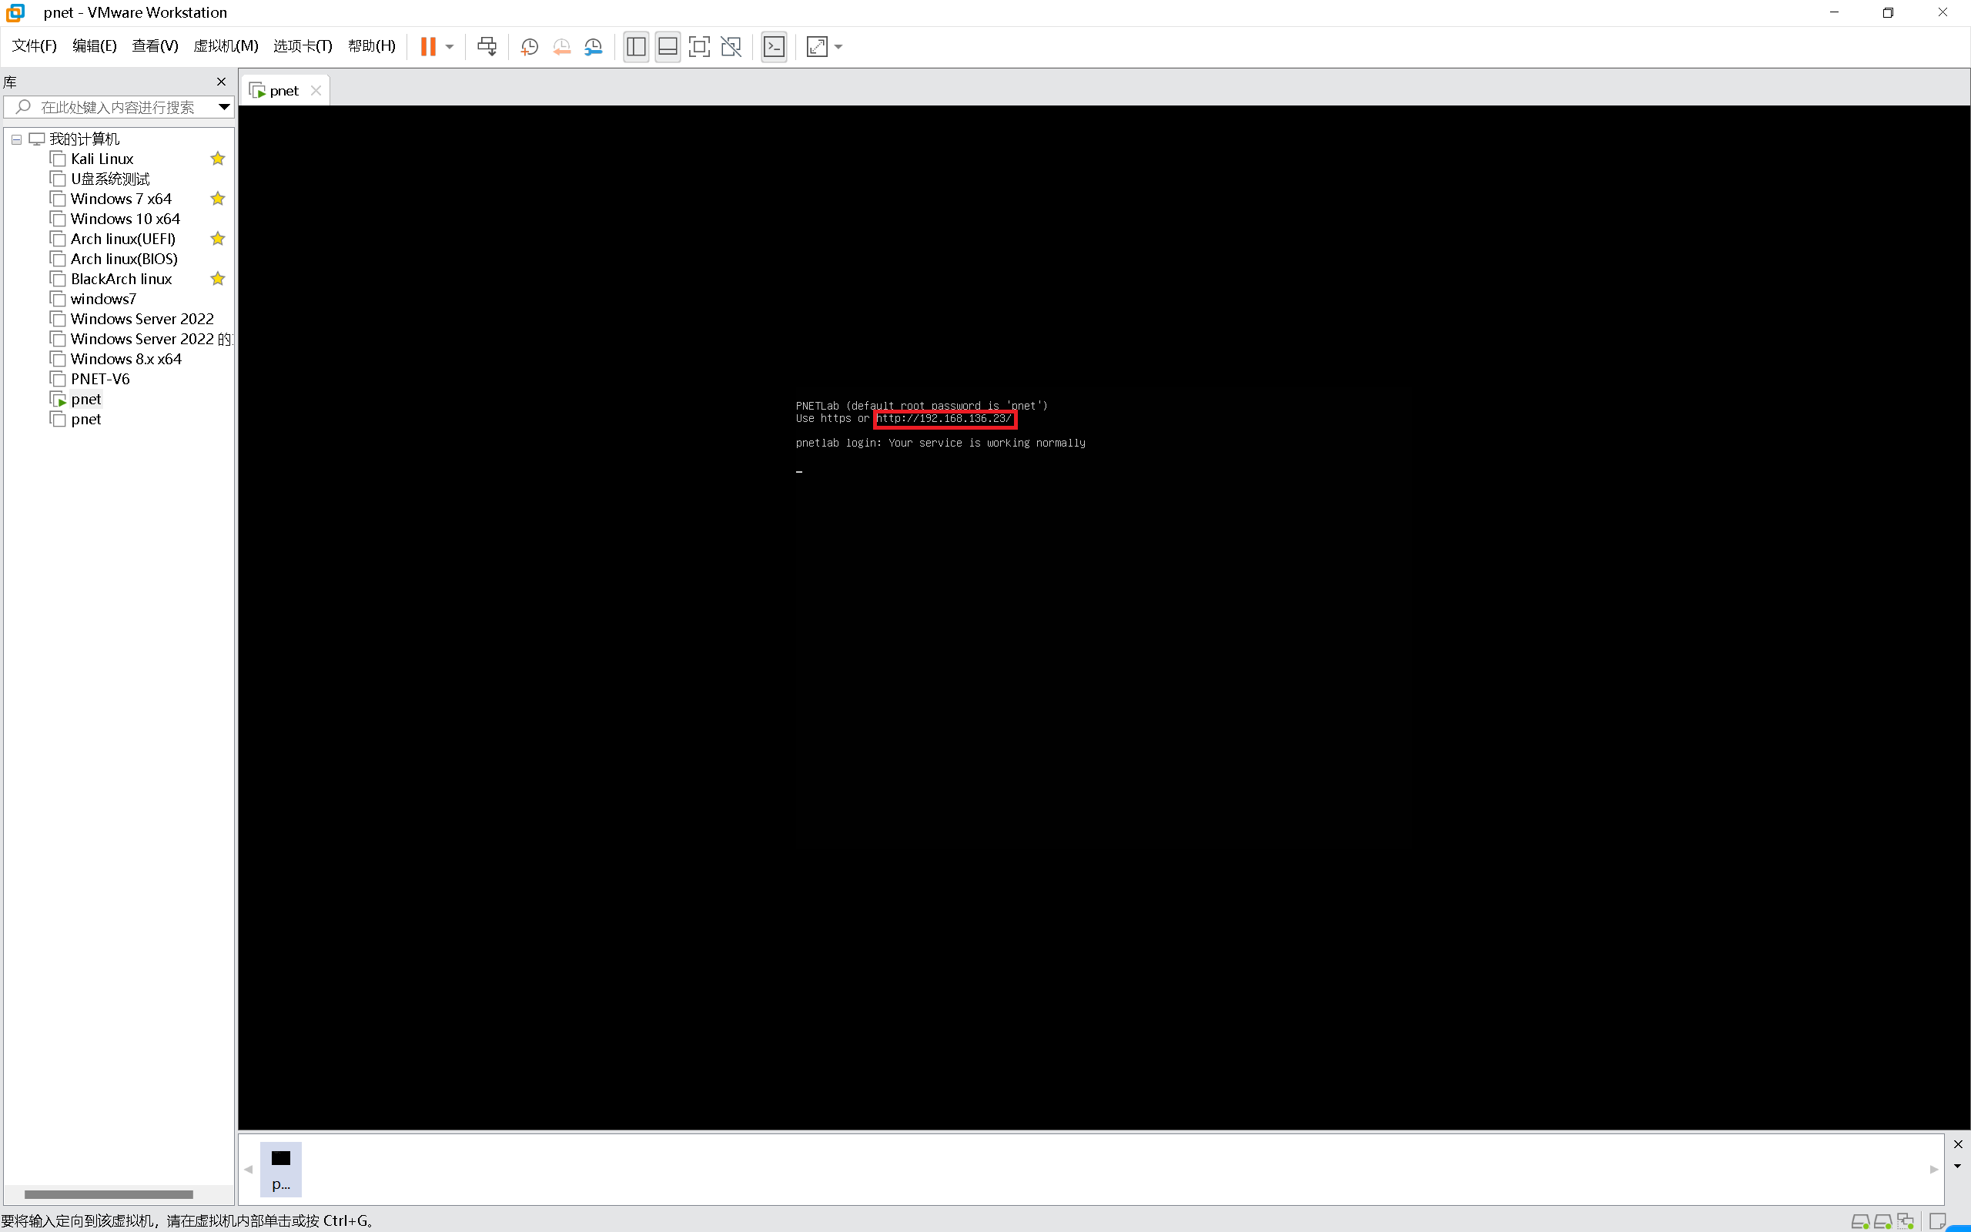Click the pause/suspend VM icon
The height and width of the screenshot is (1232, 1971).
tap(427, 46)
